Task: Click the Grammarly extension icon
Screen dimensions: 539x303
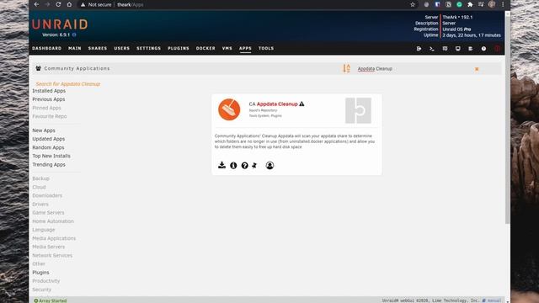Action: pyautogui.click(x=459, y=4)
